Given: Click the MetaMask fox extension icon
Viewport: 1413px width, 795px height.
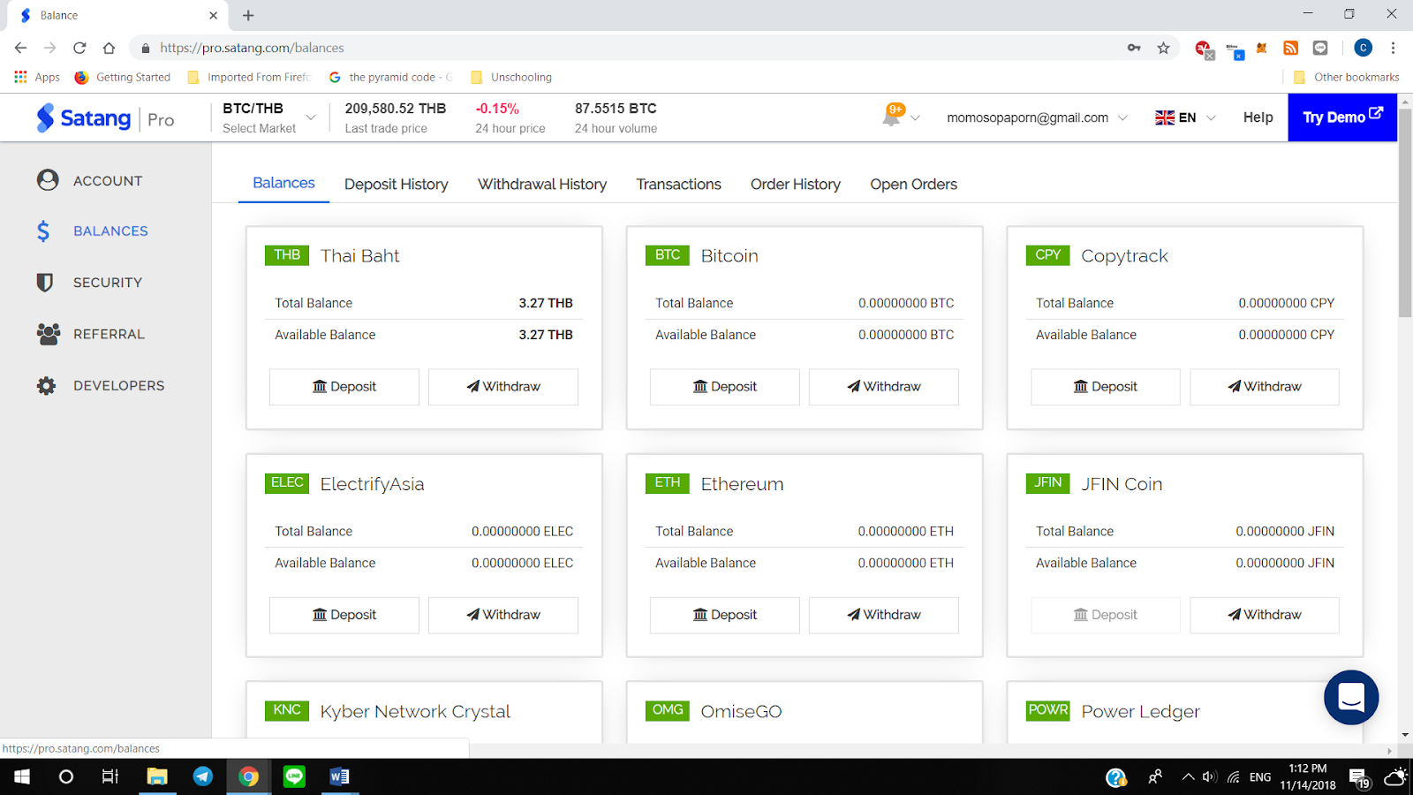Looking at the screenshot, I should pos(1262,48).
